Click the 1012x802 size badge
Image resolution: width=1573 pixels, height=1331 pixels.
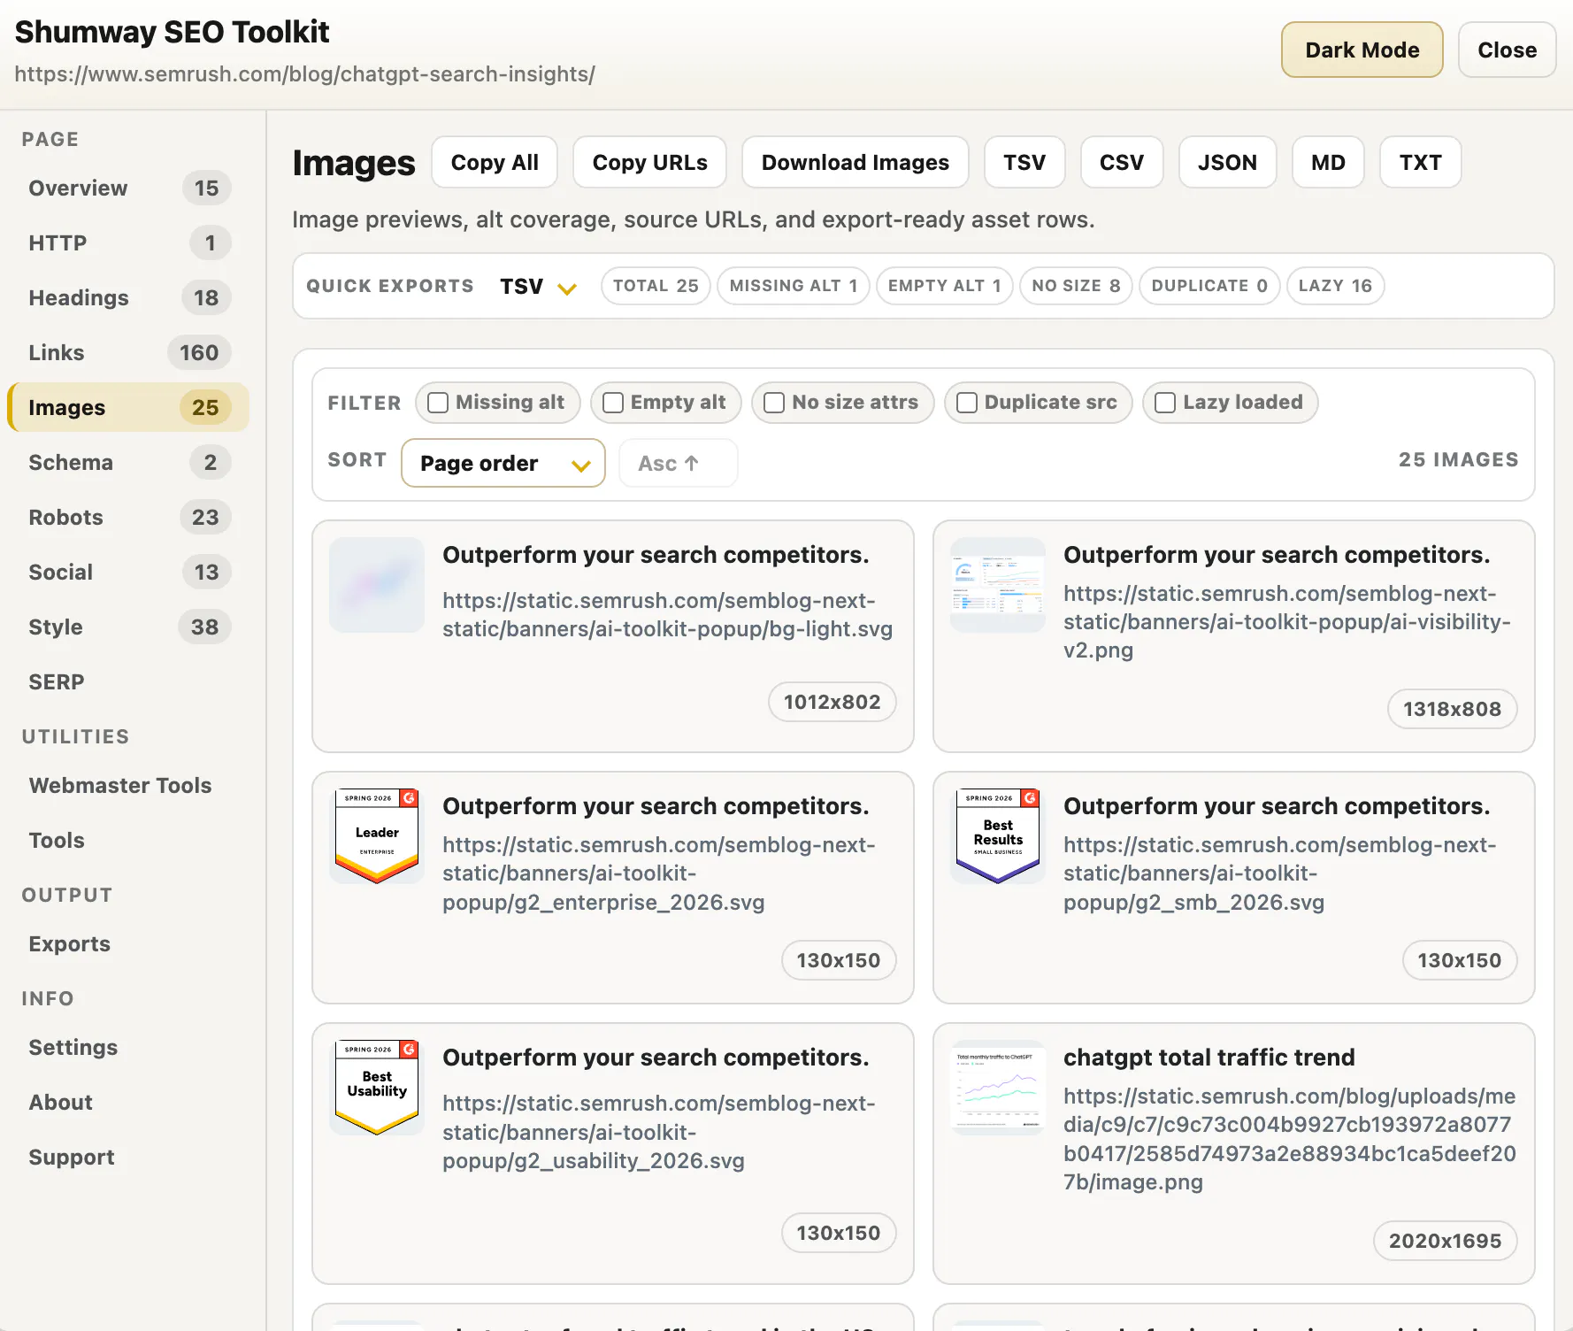point(832,702)
